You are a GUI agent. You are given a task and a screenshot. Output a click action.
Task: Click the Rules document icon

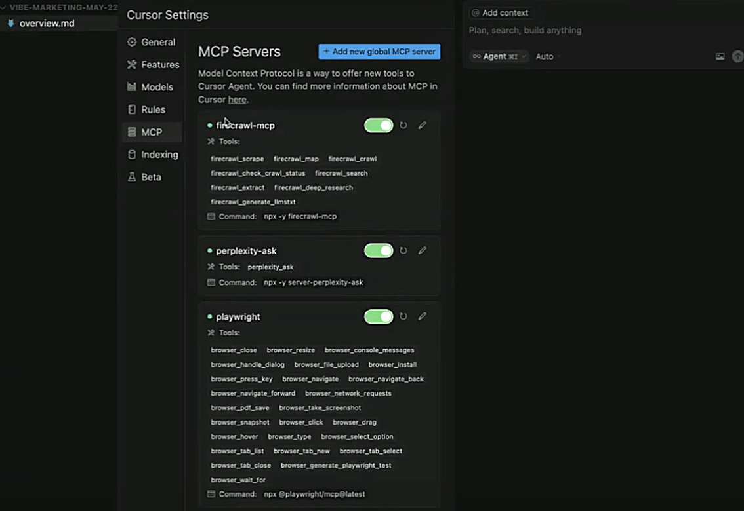point(132,109)
